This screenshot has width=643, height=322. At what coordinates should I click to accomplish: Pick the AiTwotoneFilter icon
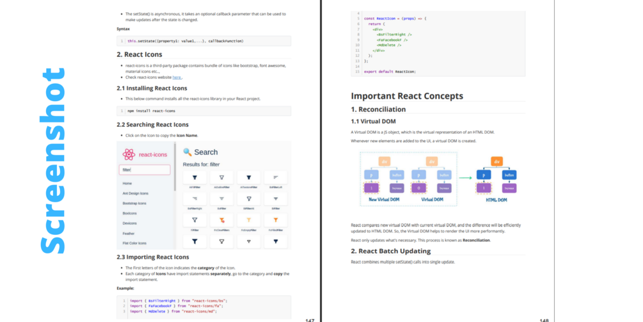[248, 177]
